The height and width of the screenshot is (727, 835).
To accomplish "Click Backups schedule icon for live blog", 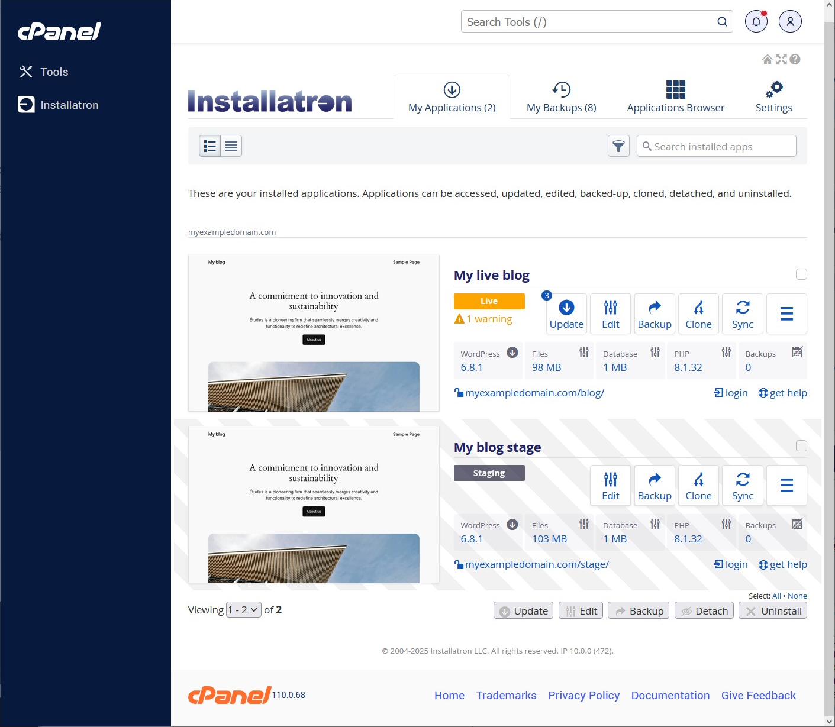I will [x=797, y=353].
